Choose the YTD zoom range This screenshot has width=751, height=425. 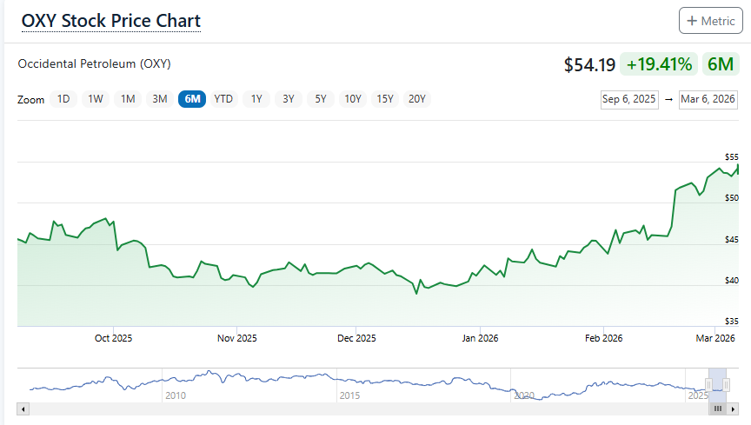(224, 99)
